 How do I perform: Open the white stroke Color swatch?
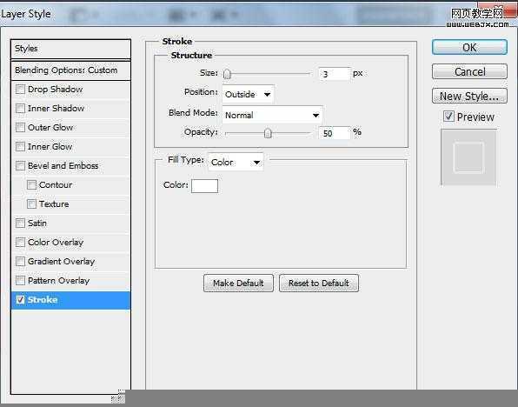pyautogui.click(x=205, y=186)
